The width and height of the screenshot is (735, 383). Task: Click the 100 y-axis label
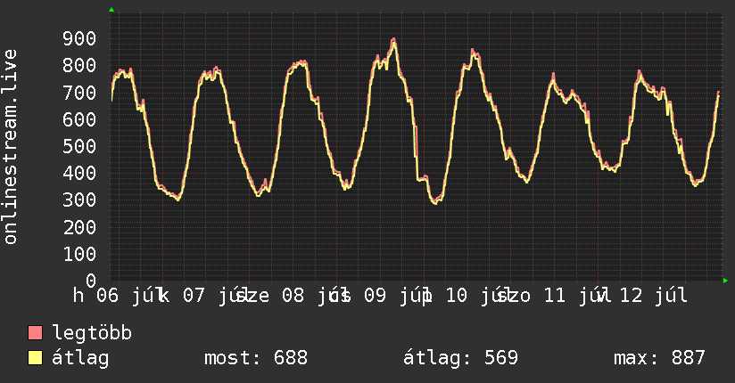[79, 254]
